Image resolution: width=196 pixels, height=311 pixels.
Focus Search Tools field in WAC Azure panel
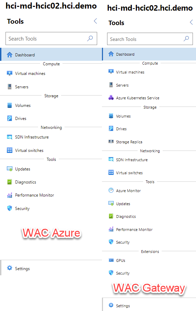pos(51,38)
